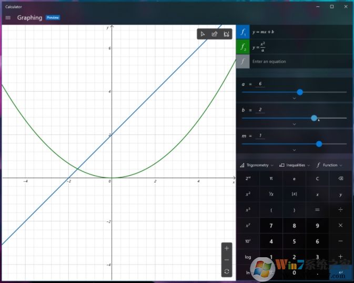Zoom out on the graph
The width and height of the screenshot is (354, 283).
227,260
